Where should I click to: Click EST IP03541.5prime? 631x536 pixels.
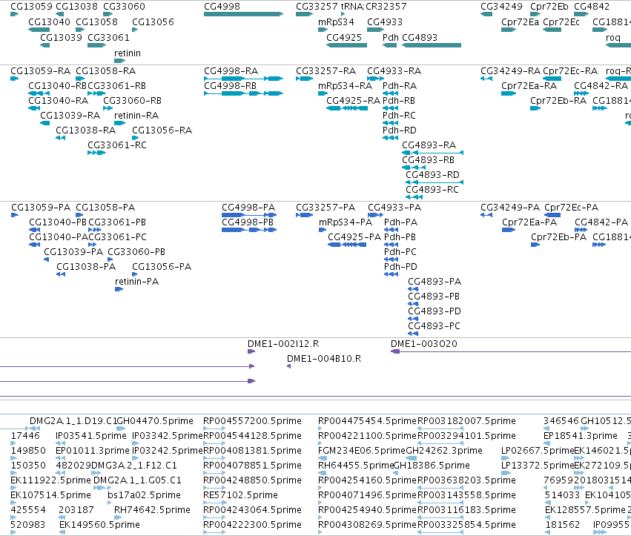pos(91,436)
